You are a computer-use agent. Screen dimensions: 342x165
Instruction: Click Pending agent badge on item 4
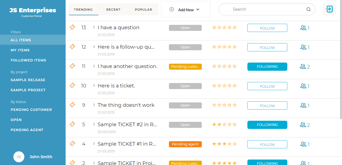(x=185, y=144)
